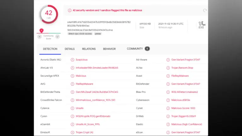Click the Trojan.Ransom.Stop detection
The image size is (242, 136).
click(182, 68)
